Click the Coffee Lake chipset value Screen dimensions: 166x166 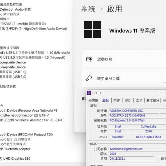[x=148, y=126]
